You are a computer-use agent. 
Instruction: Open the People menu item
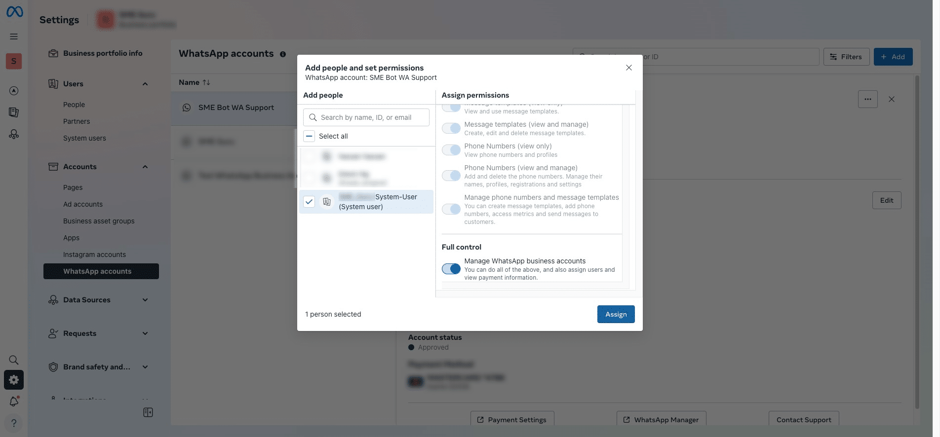(x=74, y=105)
